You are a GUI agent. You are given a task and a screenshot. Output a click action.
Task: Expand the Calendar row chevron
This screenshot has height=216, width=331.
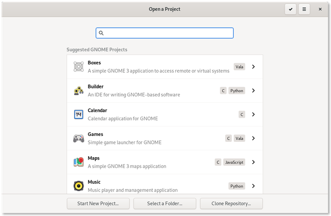[x=253, y=115]
